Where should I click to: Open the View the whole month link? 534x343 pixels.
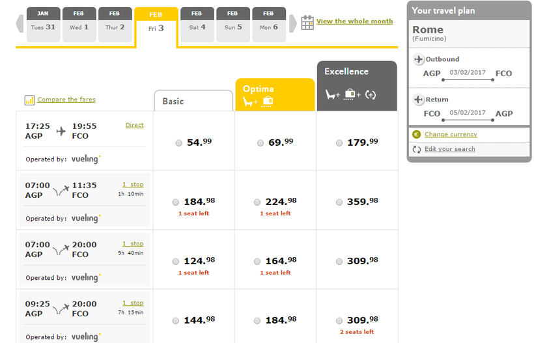tap(354, 21)
